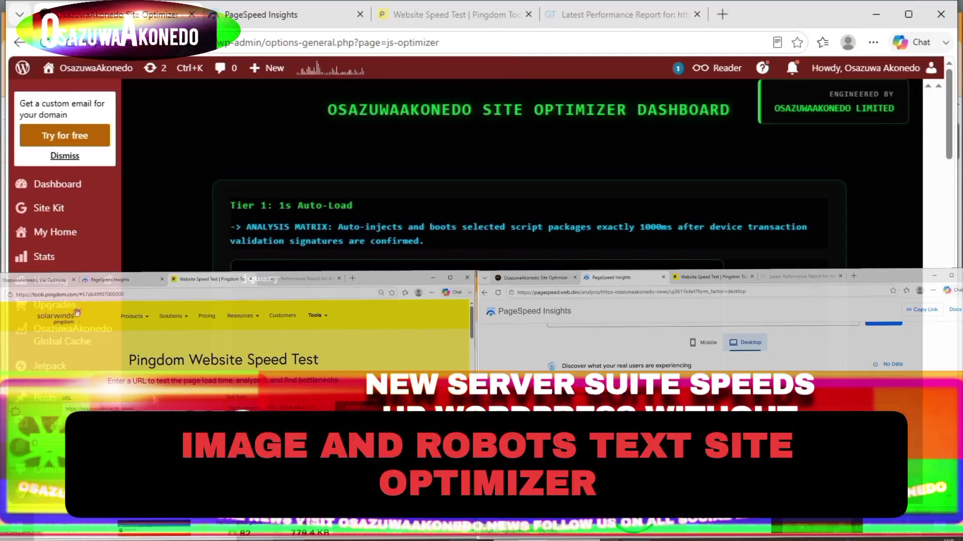Image resolution: width=963 pixels, height=541 pixels.
Task: Expand Chat chevron in Pingdom window
Action: point(470,293)
